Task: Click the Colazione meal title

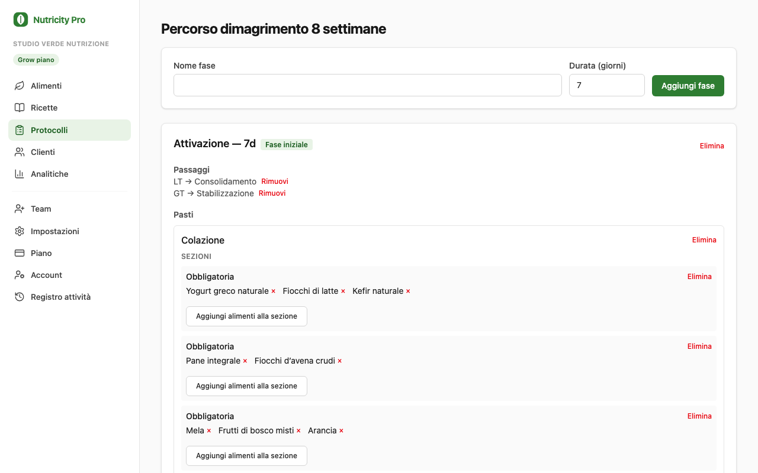Action: click(x=203, y=240)
